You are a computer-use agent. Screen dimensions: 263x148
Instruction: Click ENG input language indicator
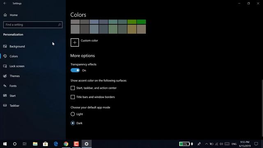click(234, 144)
